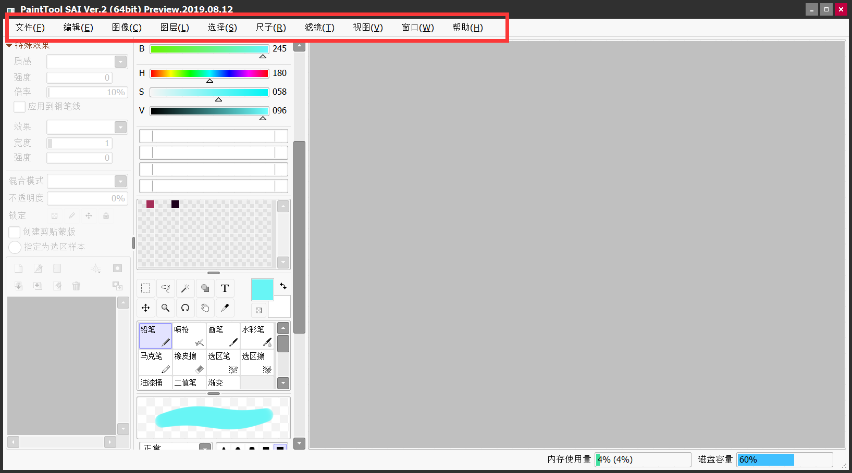
Task: Click the lock padlock icon
Action: 106,215
